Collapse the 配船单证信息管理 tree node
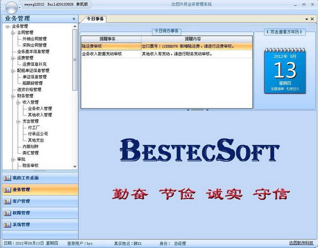Viewport: 318px width, 248px height. point(13,71)
